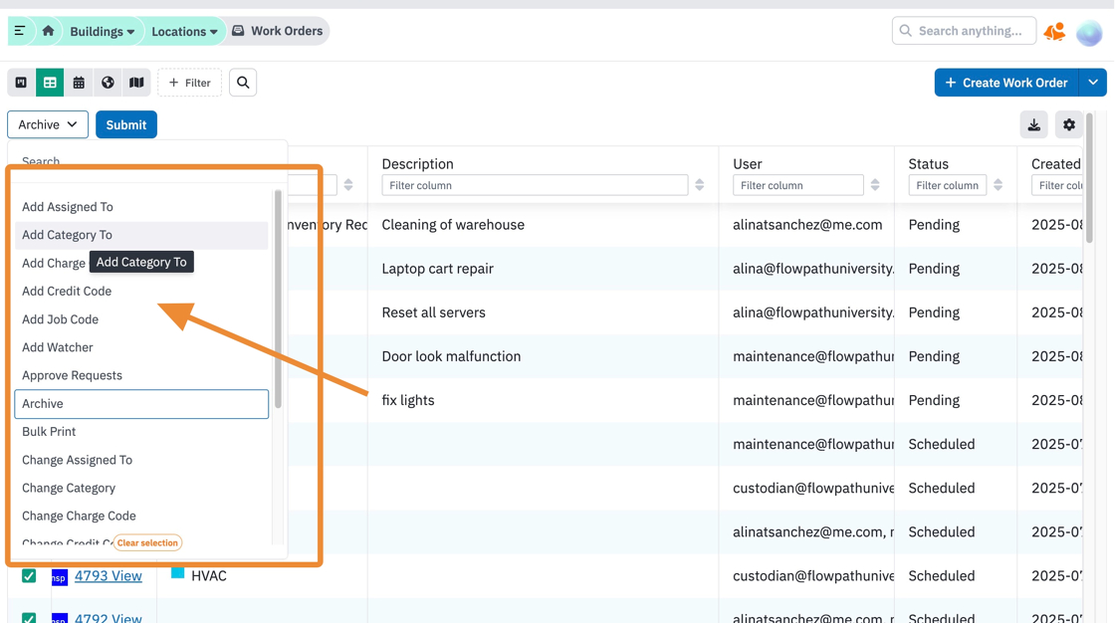Screen dimensions: 1115x623
Task: Click 'Laptop cart repair' description cell
Action: pos(437,269)
